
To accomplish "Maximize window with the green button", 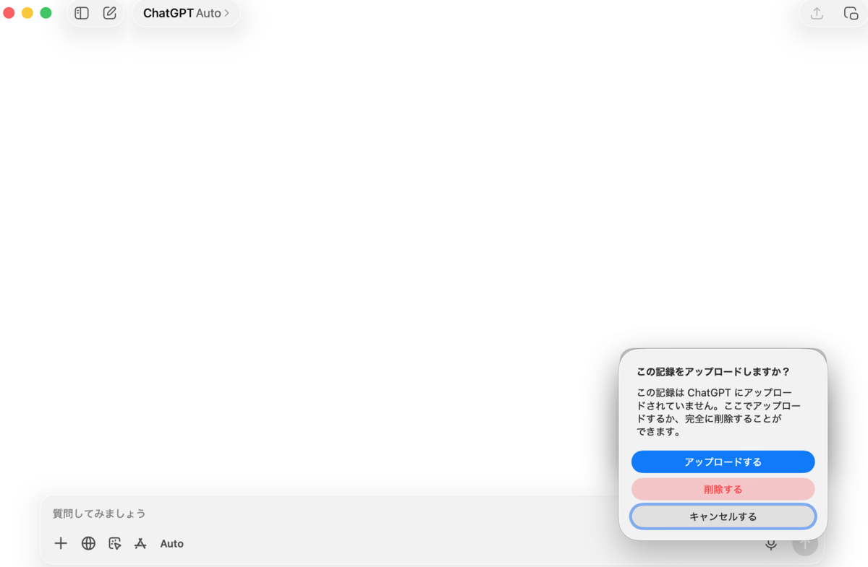I will click(x=46, y=13).
